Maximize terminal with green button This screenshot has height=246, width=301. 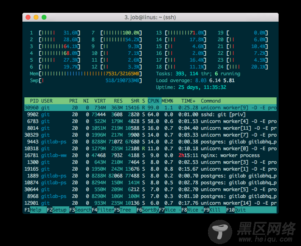click(44, 17)
